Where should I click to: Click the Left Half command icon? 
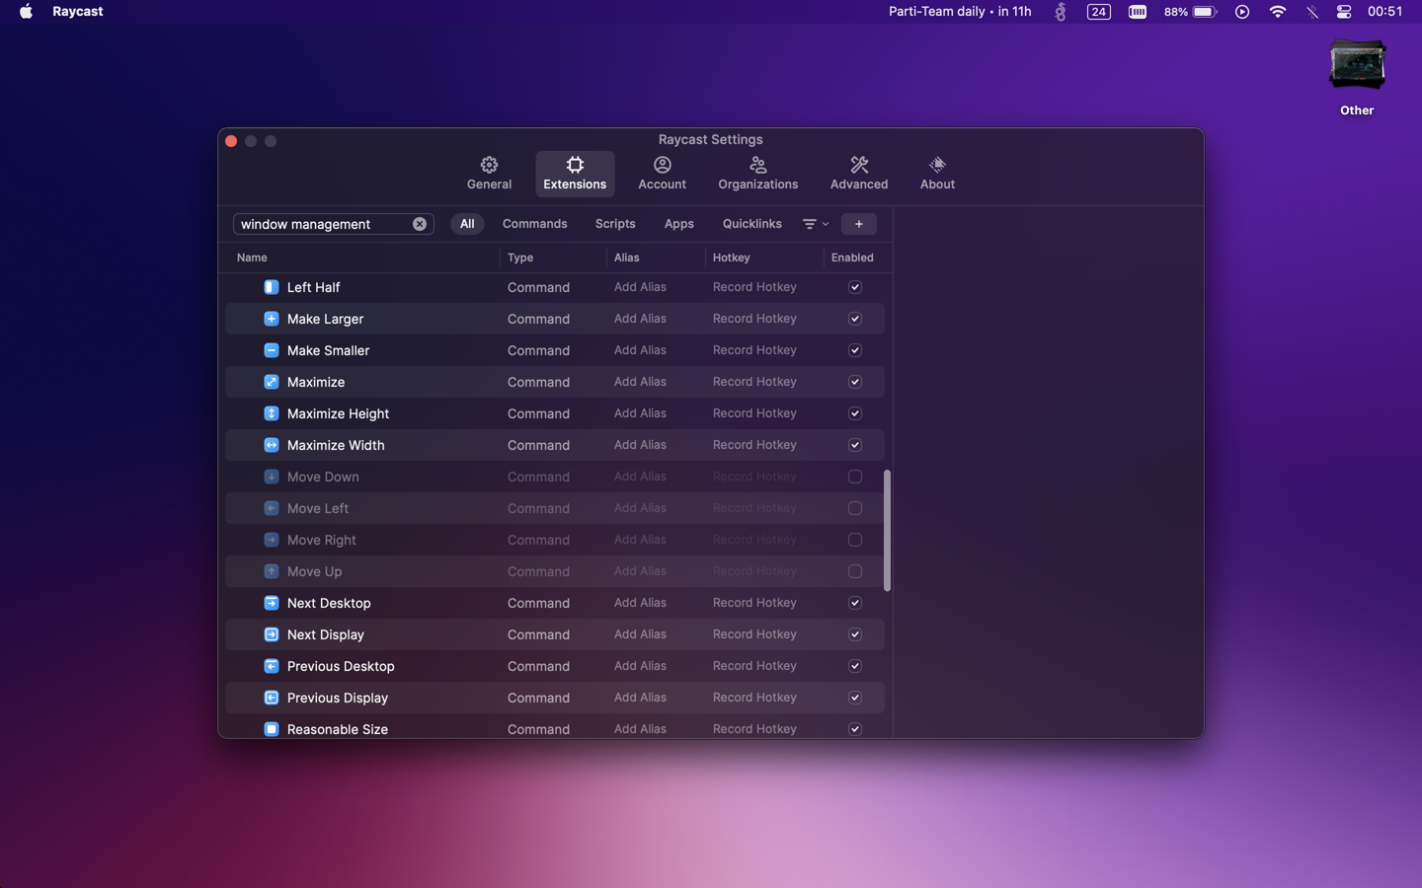pyautogui.click(x=271, y=287)
